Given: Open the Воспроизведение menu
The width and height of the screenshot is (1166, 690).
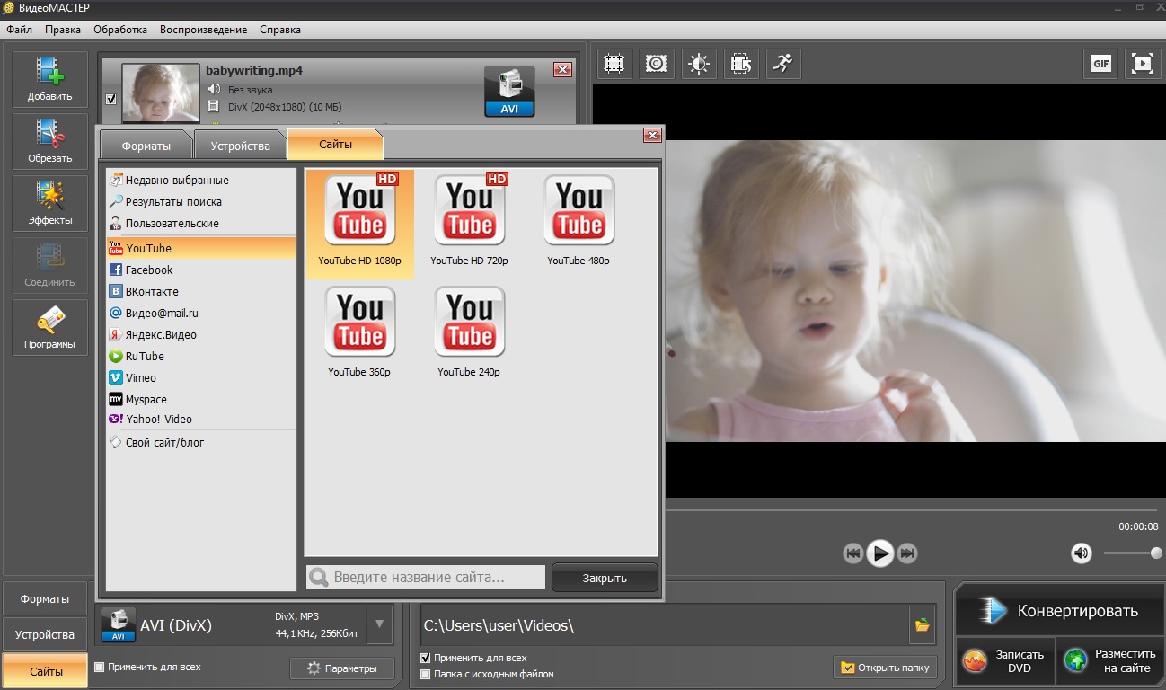Looking at the screenshot, I should tap(204, 30).
